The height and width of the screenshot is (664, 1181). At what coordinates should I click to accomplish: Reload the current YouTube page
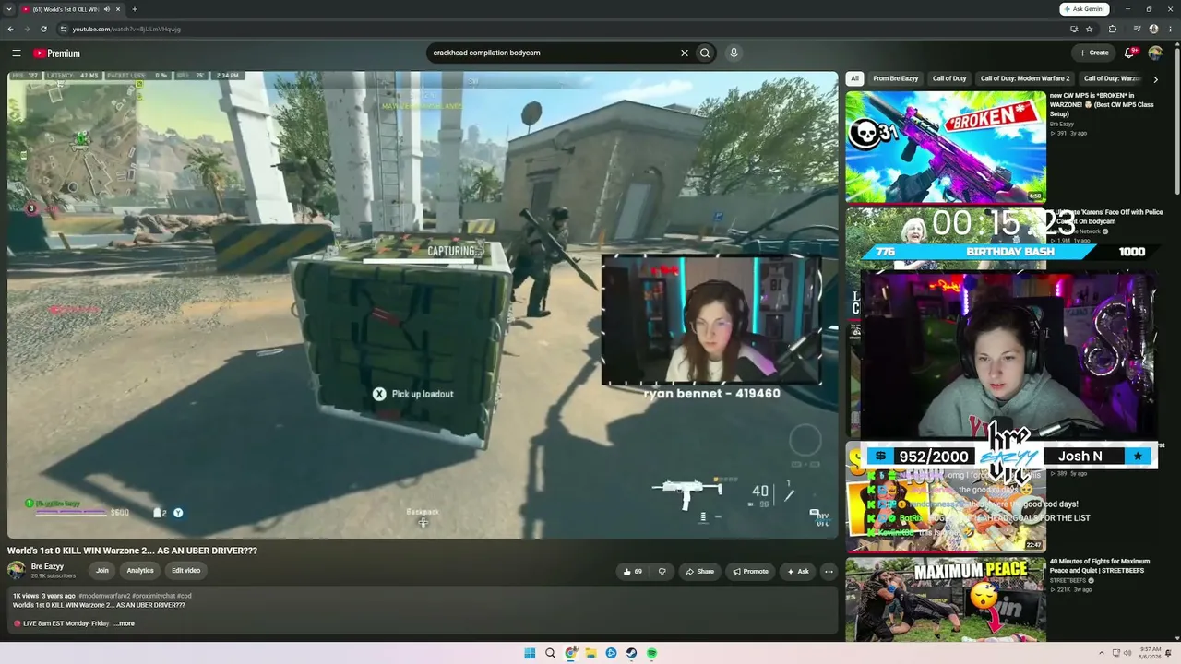(43, 29)
